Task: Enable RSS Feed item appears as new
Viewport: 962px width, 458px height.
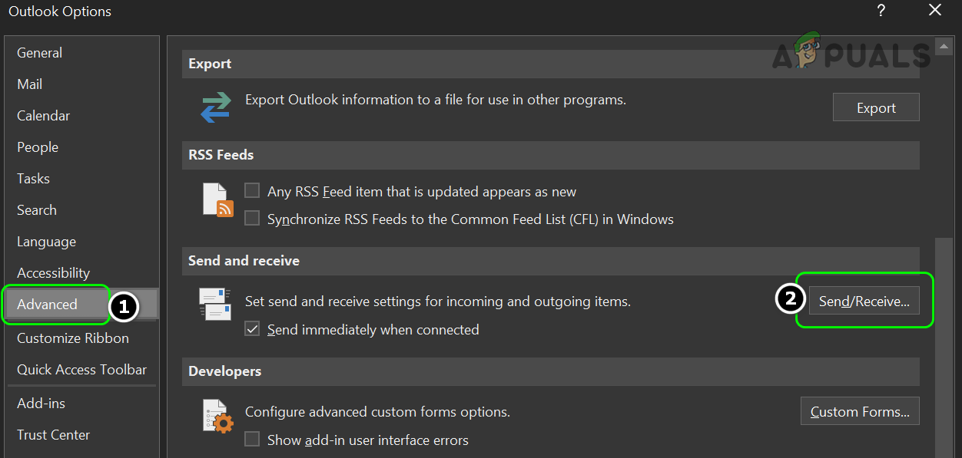Action: (x=252, y=191)
